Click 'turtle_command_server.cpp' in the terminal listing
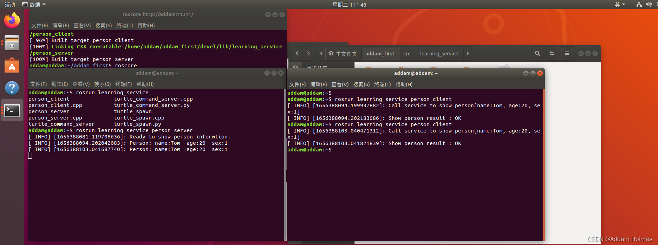The image size is (658, 245). (153, 99)
